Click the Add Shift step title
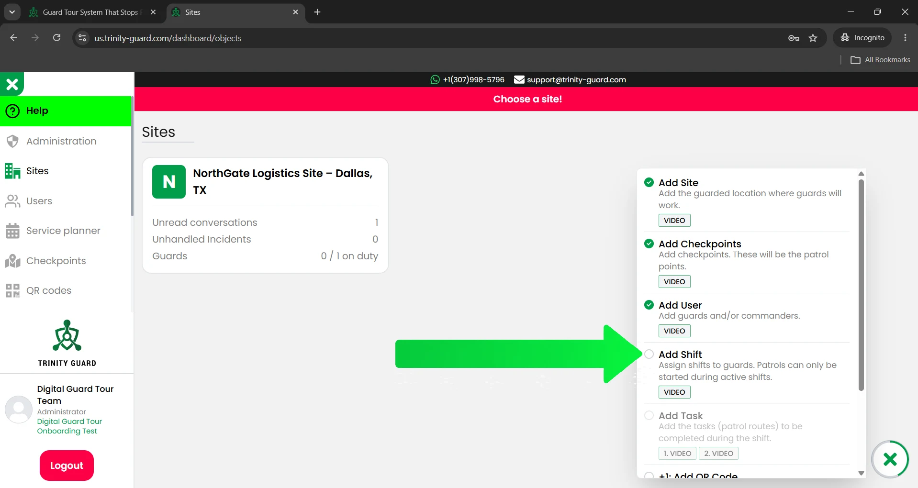The height and width of the screenshot is (488, 918). [680, 355]
